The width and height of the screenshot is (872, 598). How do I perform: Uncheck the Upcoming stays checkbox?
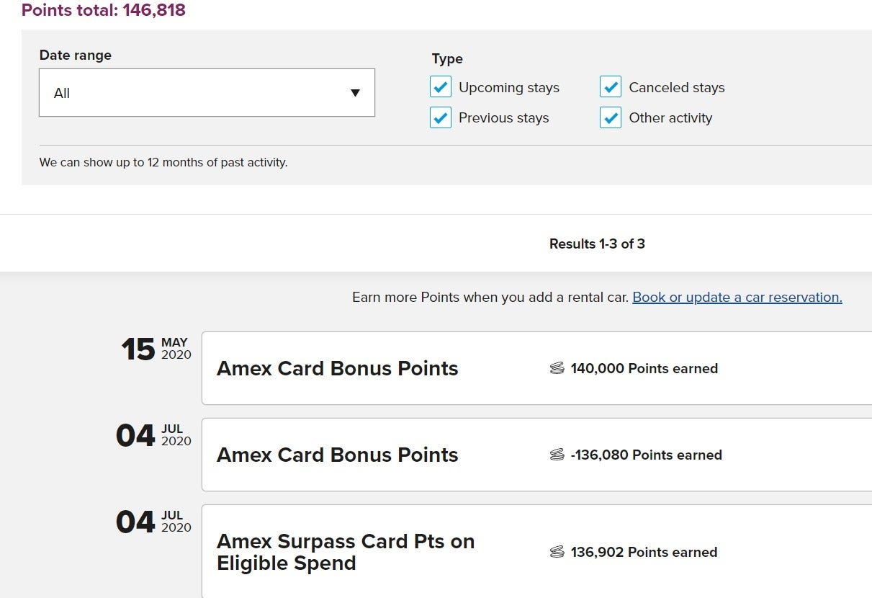point(441,87)
